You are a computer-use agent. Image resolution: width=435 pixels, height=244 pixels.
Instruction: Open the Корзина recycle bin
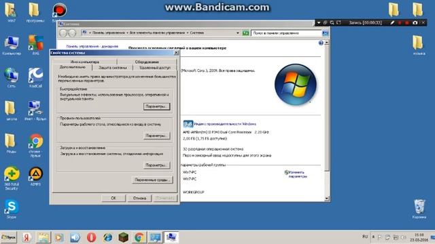click(x=419, y=209)
